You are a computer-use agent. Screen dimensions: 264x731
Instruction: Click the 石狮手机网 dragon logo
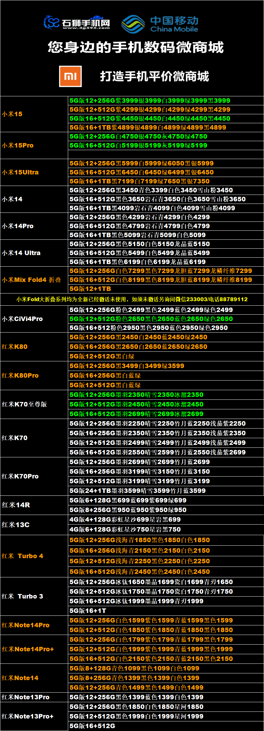pos(52,22)
